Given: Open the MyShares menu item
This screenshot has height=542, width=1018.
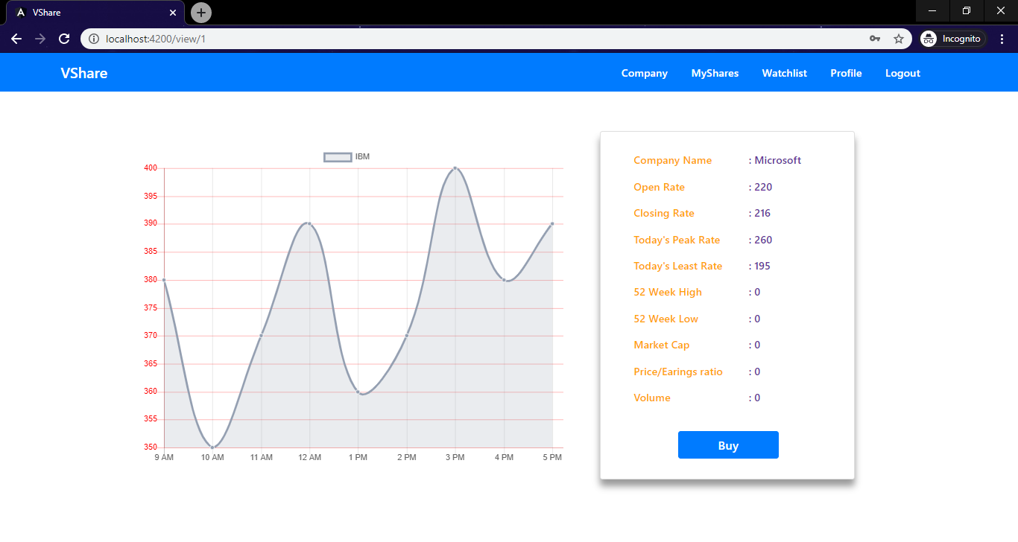Looking at the screenshot, I should (715, 73).
